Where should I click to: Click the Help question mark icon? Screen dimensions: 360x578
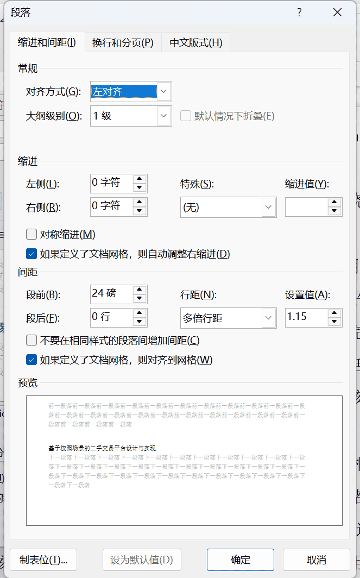(x=299, y=13)
